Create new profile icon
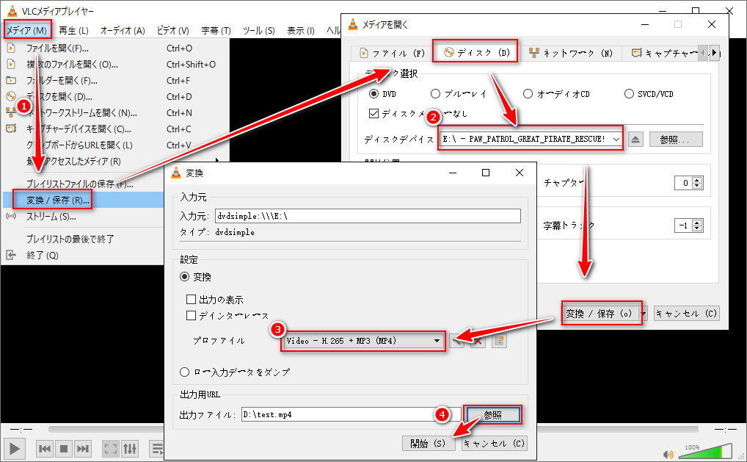 tap(499, 341)
